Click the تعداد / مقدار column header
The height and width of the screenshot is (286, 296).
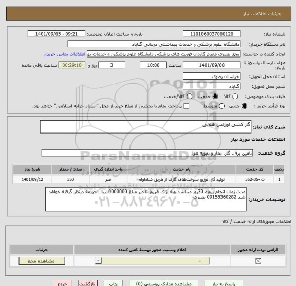70,169
